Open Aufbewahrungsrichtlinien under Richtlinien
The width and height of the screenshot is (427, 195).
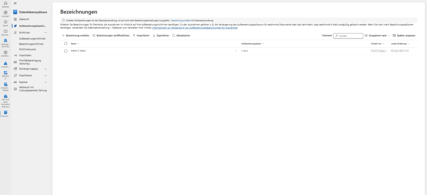[33, 39]
